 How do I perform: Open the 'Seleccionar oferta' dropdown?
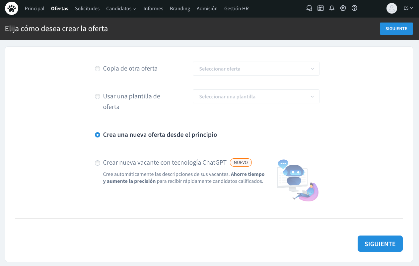(256, 69)
